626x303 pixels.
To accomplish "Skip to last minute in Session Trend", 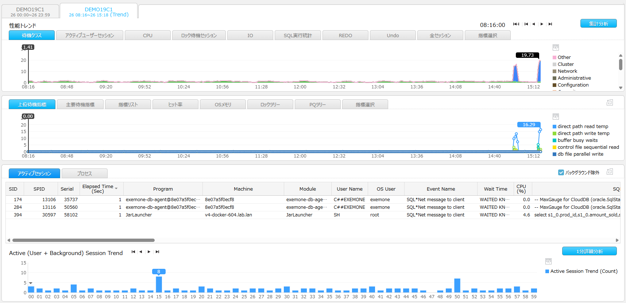I will point(157,252).
